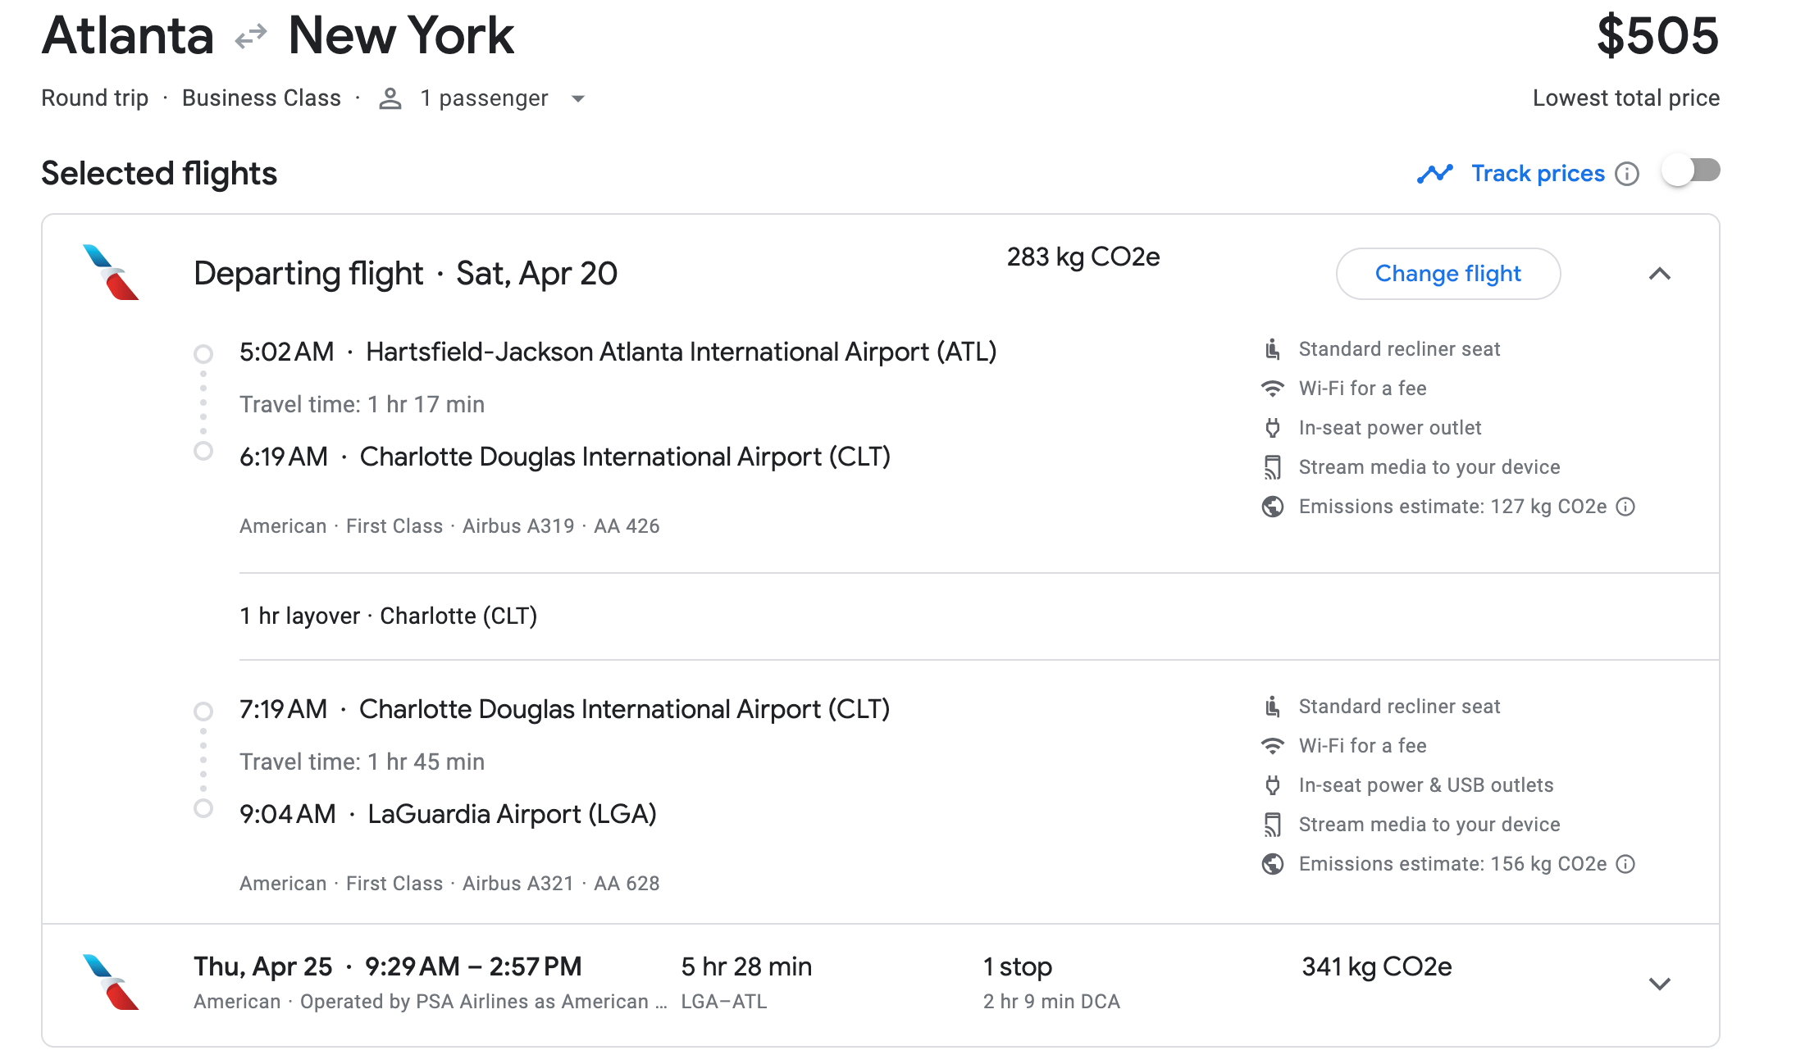This screenshot has height=1064, width=1796.
Task: Collapse the departing flight details chevron
Action: point(1659,274)
